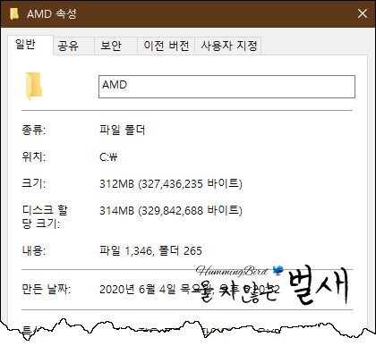
Task: Click the 크기: label
Action: 33,183
